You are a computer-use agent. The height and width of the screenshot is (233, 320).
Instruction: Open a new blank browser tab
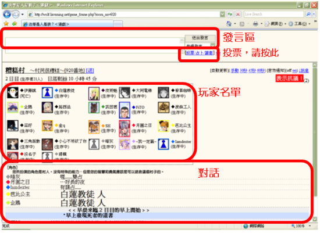click(x=118, y=24)
